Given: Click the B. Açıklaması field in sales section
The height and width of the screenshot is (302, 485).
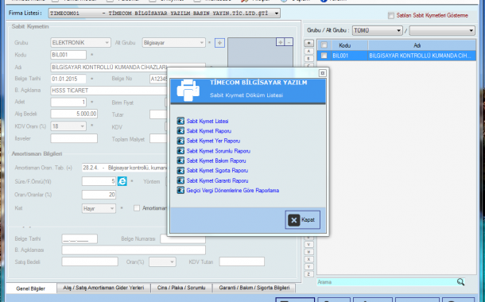Looking at the screenshot, I should point(134,250).
